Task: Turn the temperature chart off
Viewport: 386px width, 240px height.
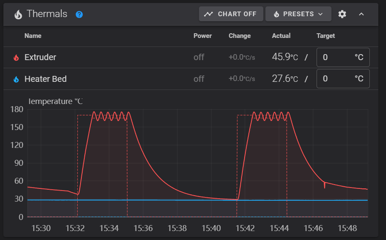Action: pos(230,14)
